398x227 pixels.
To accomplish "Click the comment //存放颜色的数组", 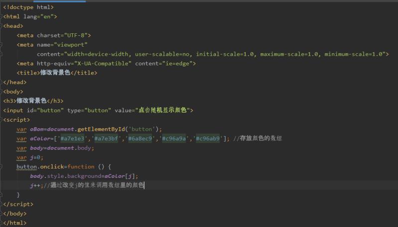I will tap(258, 138).
